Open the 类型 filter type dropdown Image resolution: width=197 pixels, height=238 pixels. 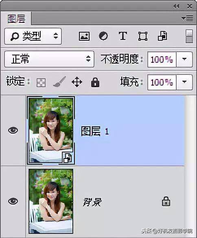click(x=33, y=36)
